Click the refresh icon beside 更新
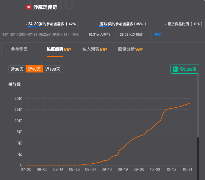 [153, 34]
